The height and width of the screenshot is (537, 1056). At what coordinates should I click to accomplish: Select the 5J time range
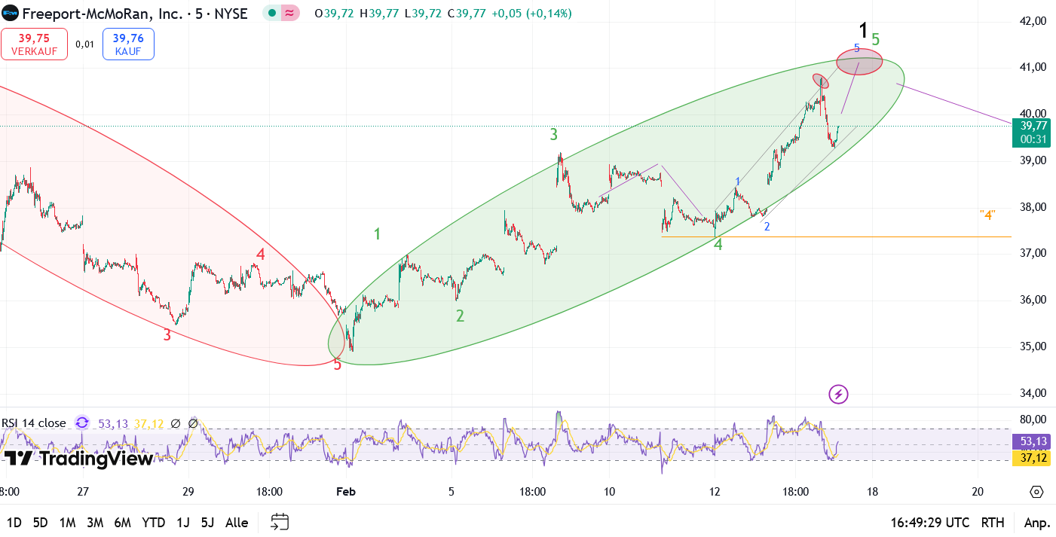[x=207, y=523]
